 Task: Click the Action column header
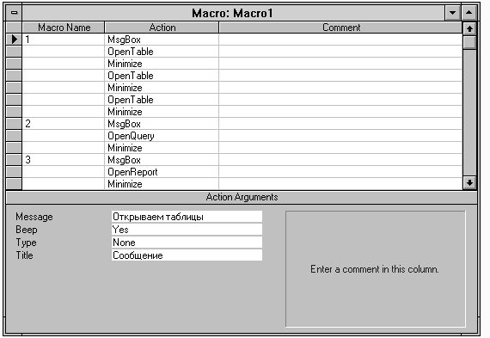click(x=162, y=28)
